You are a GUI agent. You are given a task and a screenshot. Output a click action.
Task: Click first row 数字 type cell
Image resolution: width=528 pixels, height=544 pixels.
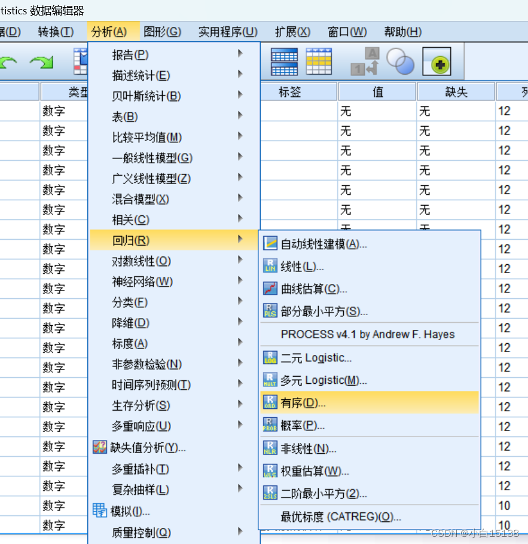(64, 111)
